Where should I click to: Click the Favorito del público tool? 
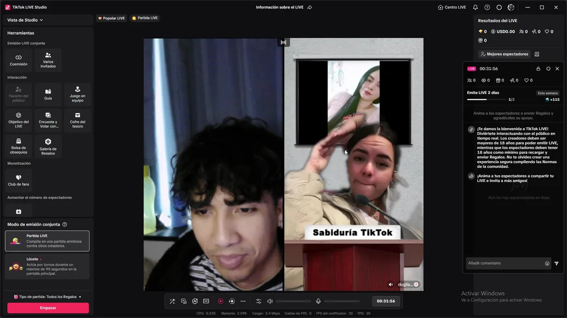[x=19, y=95]
